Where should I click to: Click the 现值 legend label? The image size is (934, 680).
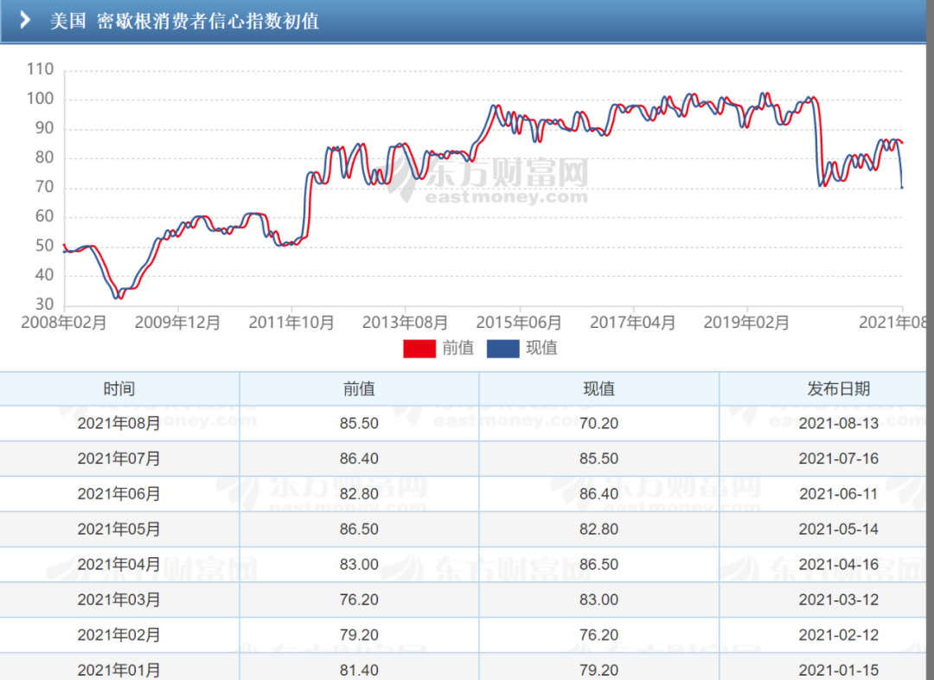[541, 348]
